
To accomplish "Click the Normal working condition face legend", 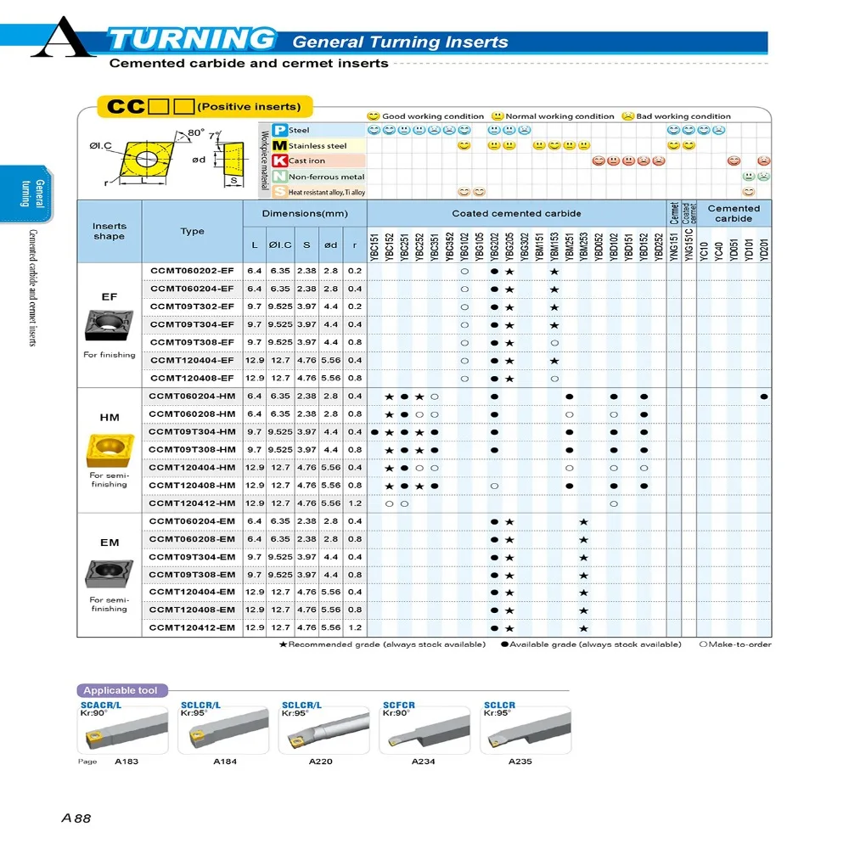I will pos(497,115).
